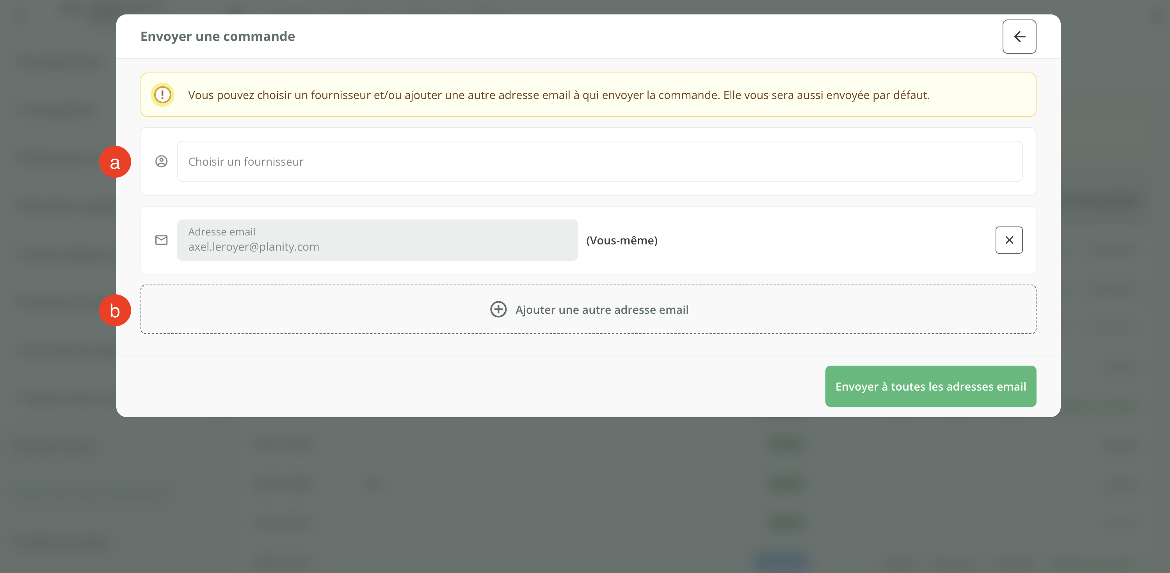Click the yellow info banner text
Image resolution: width=1170 pixels, height=573 pixels.
pos(558,95)
